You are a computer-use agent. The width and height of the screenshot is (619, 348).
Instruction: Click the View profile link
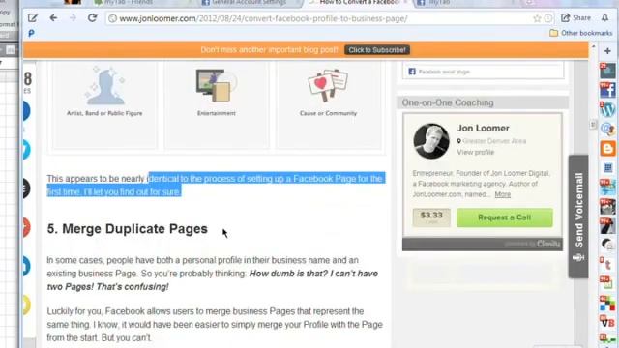pos(475,153)
